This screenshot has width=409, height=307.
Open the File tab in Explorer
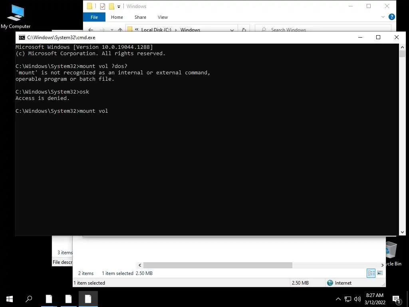94,17
